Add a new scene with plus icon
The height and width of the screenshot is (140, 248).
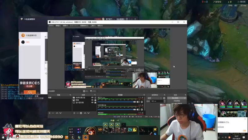point(50,113)
